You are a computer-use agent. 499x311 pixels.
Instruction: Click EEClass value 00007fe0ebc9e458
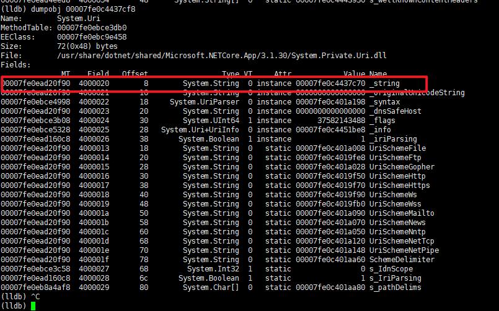[x=92, y=37]
